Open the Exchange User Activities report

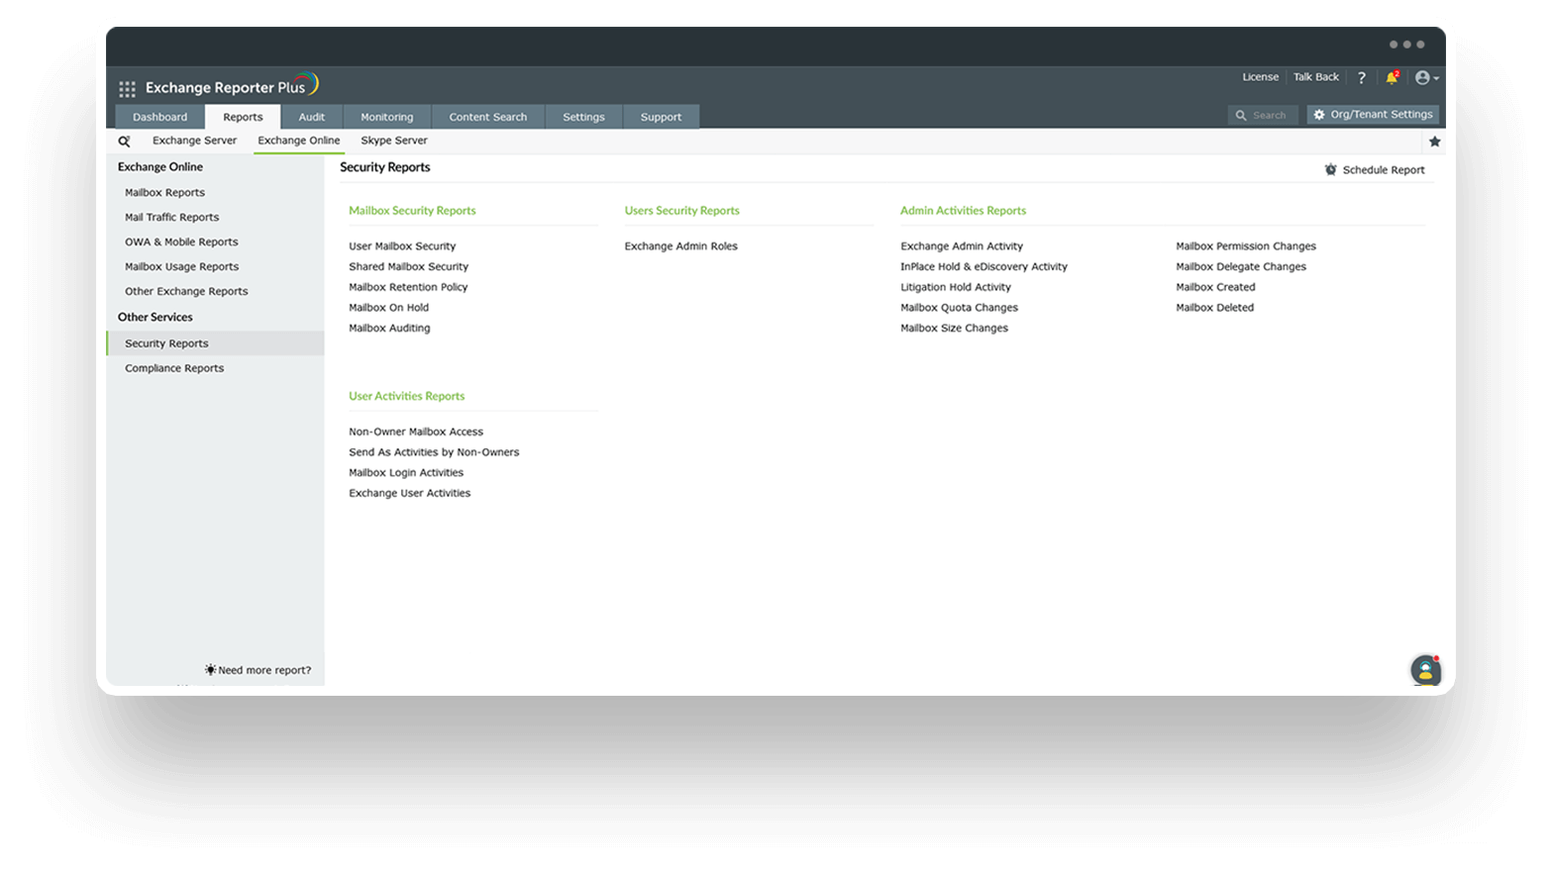tap(410, 494)
